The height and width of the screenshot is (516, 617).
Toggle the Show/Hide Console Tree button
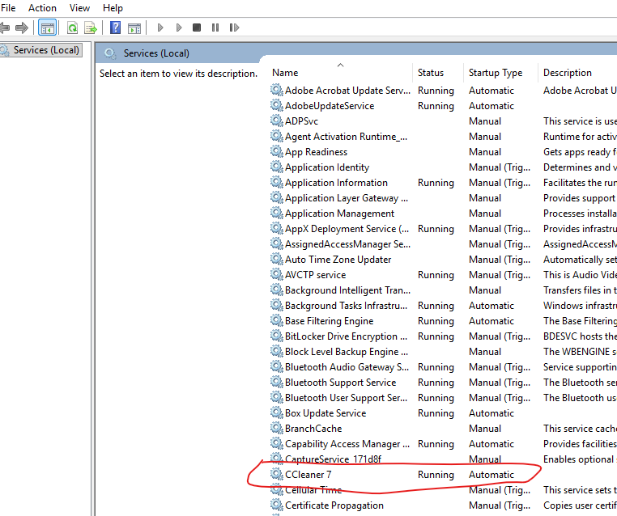click(48, 27)
